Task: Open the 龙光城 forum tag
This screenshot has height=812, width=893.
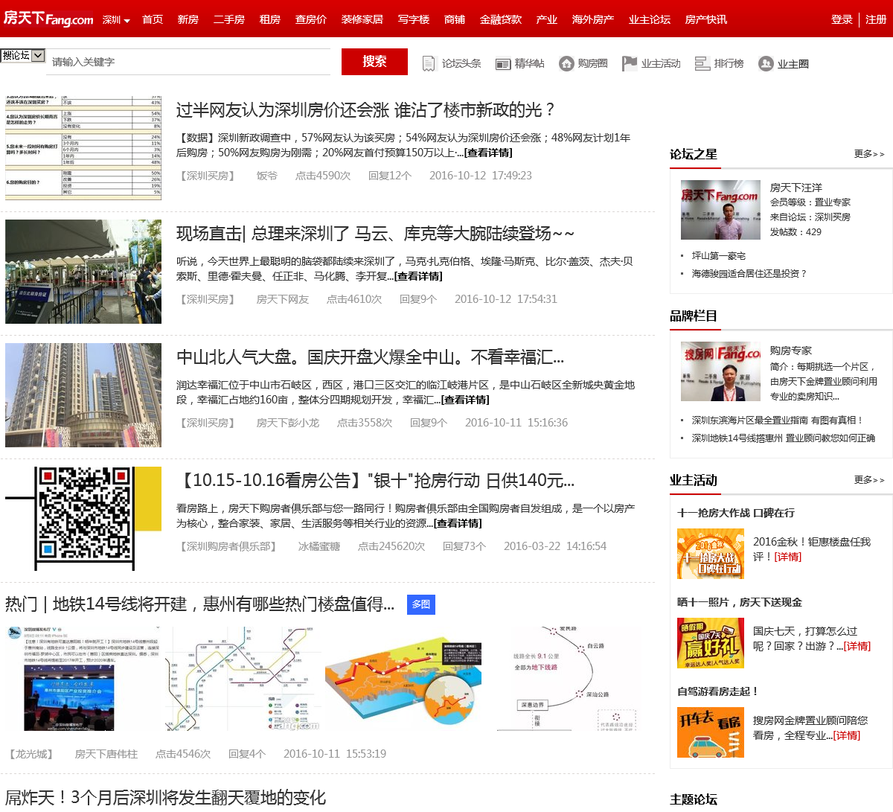Action: 31,754
